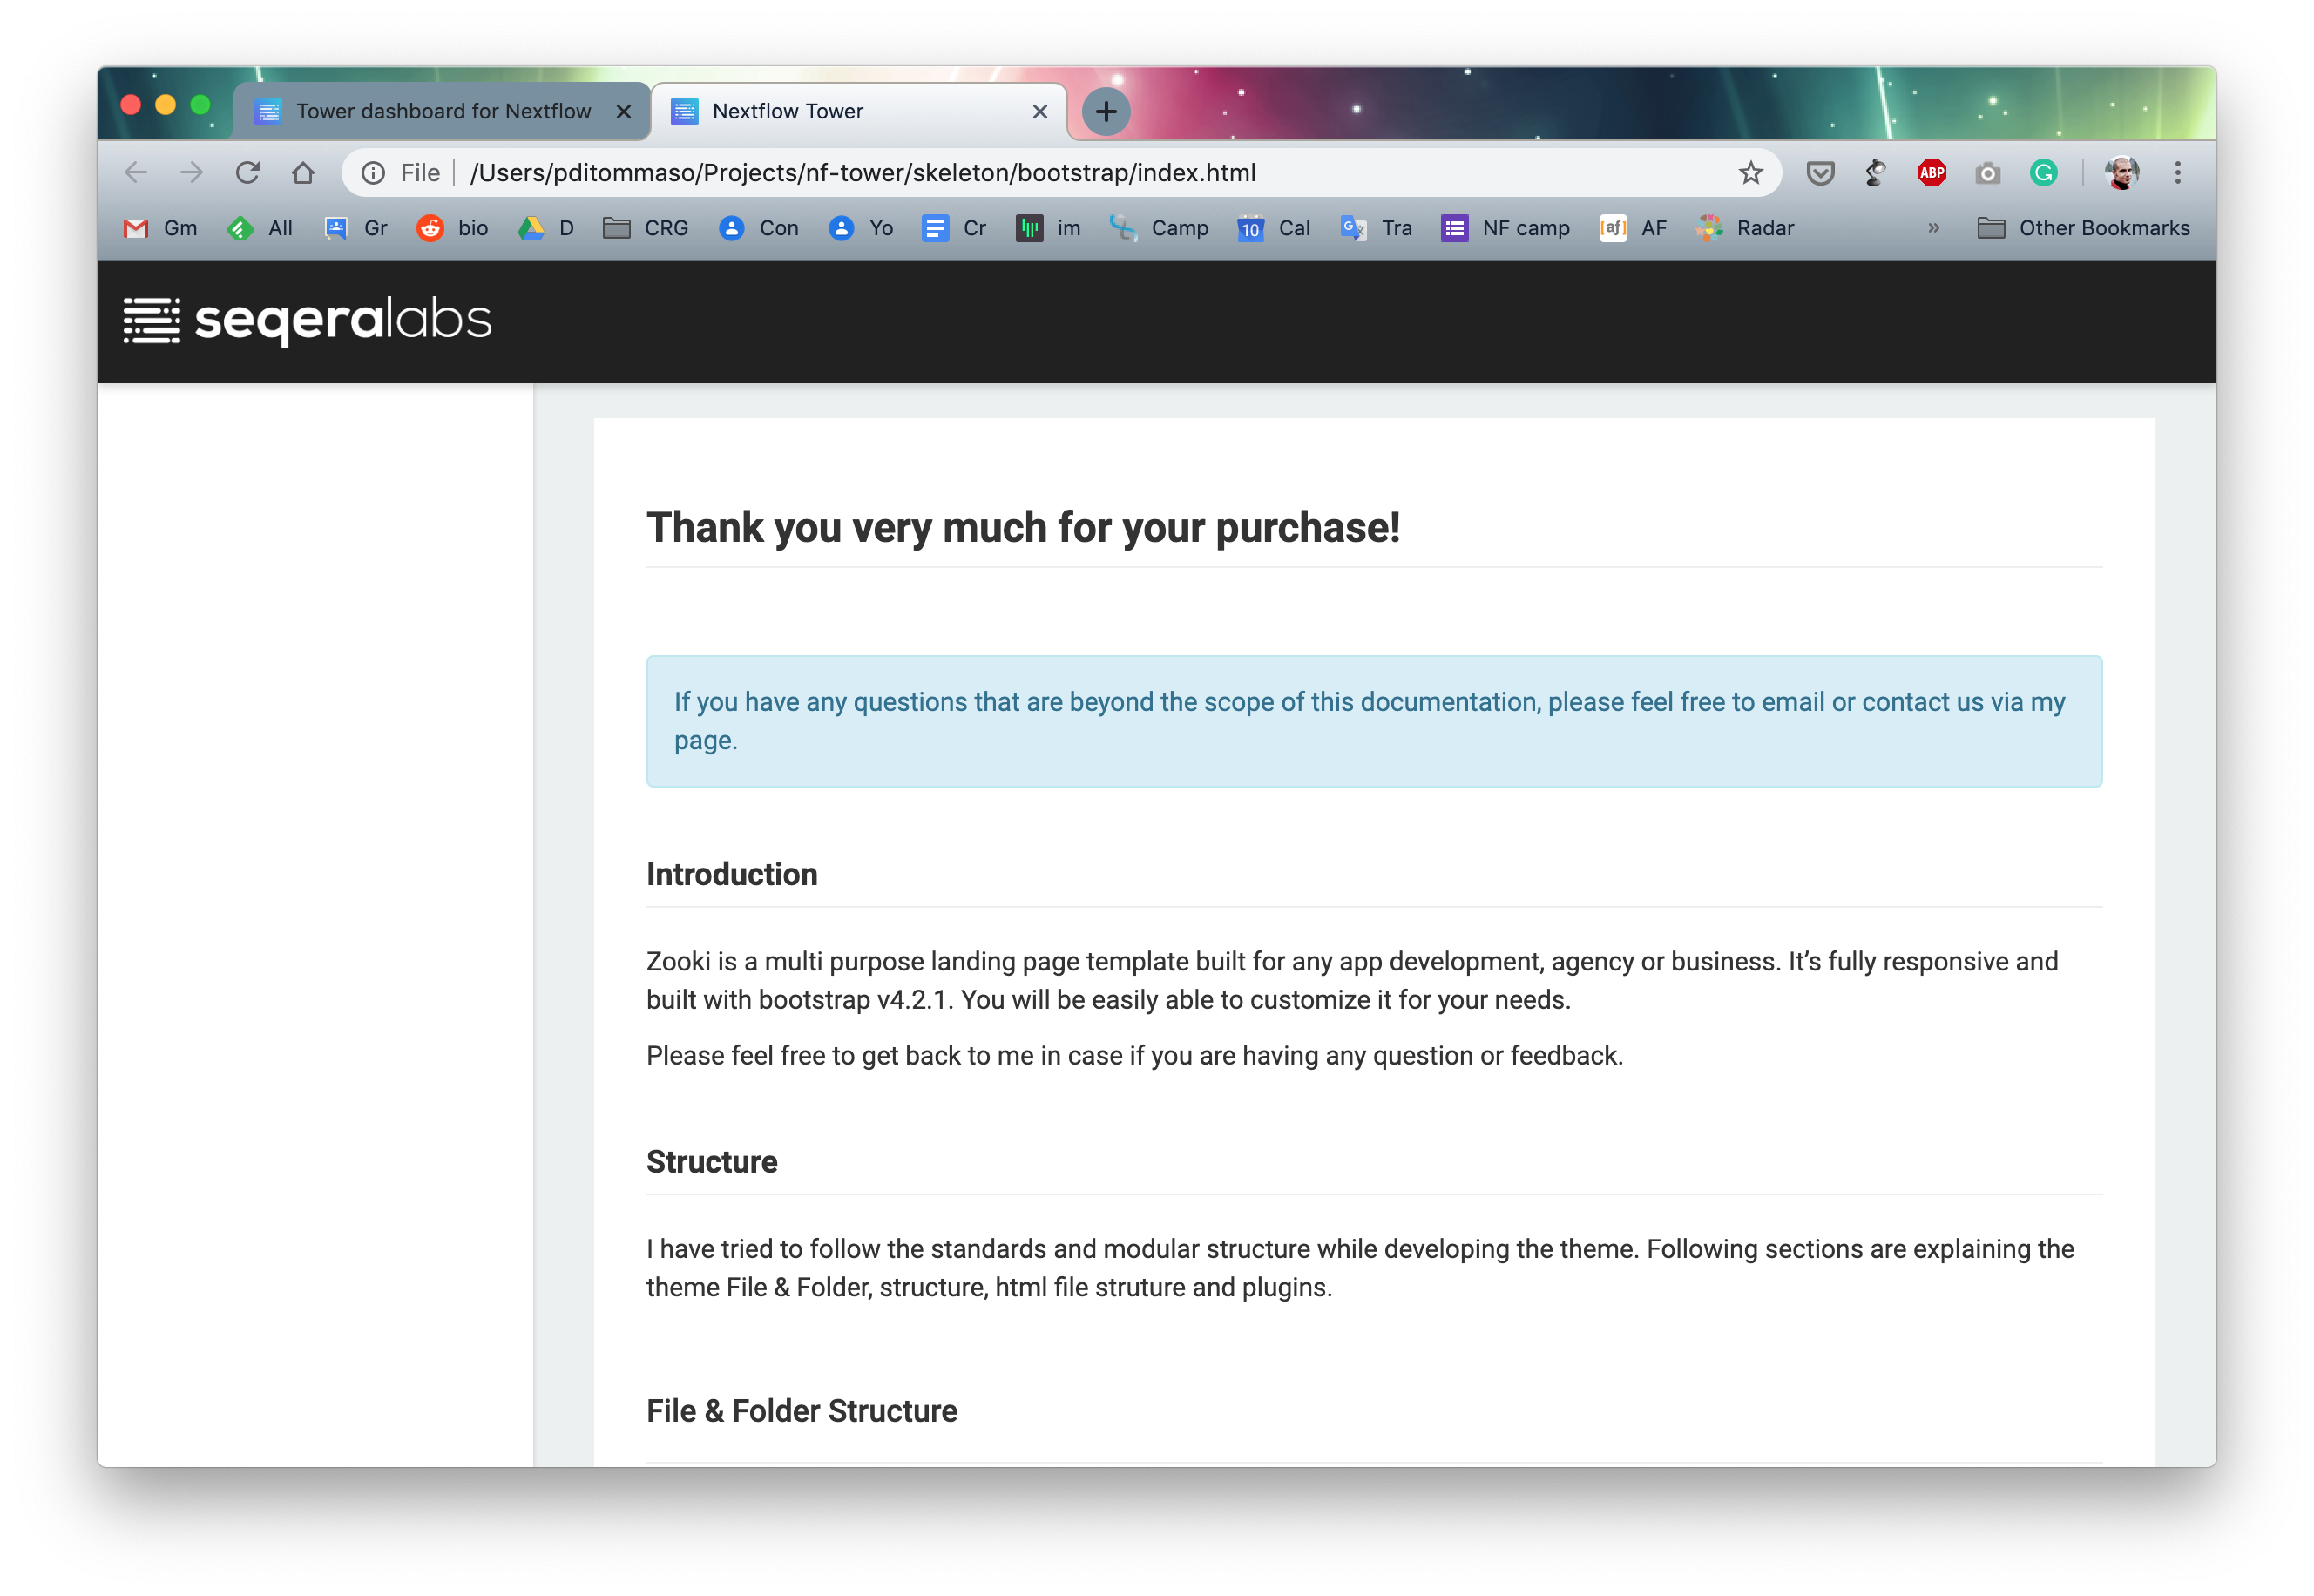
Task: Expand hidden bookmarks with chevron
Action: point(1933,228)
